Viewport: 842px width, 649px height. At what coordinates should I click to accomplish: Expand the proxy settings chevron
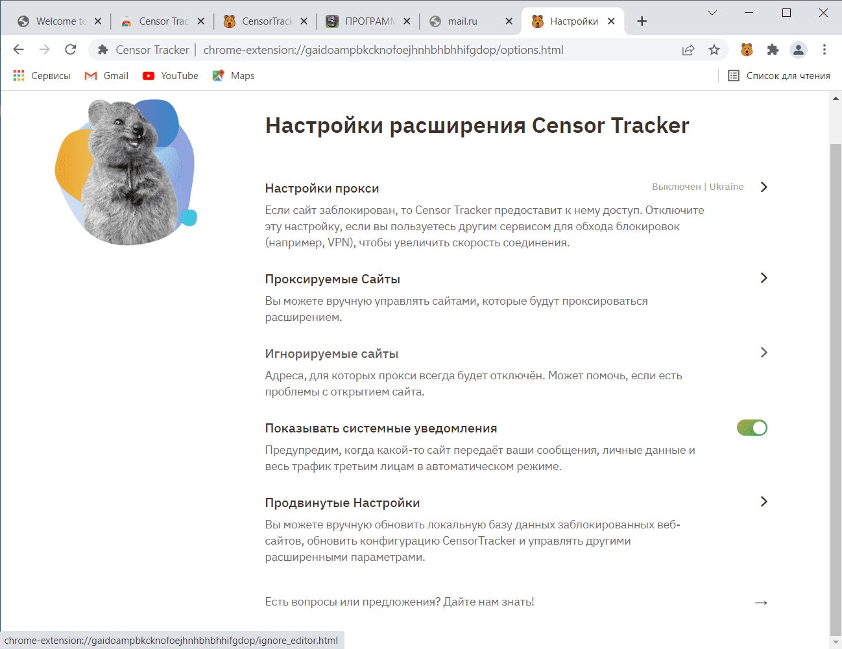coord(764,187)
